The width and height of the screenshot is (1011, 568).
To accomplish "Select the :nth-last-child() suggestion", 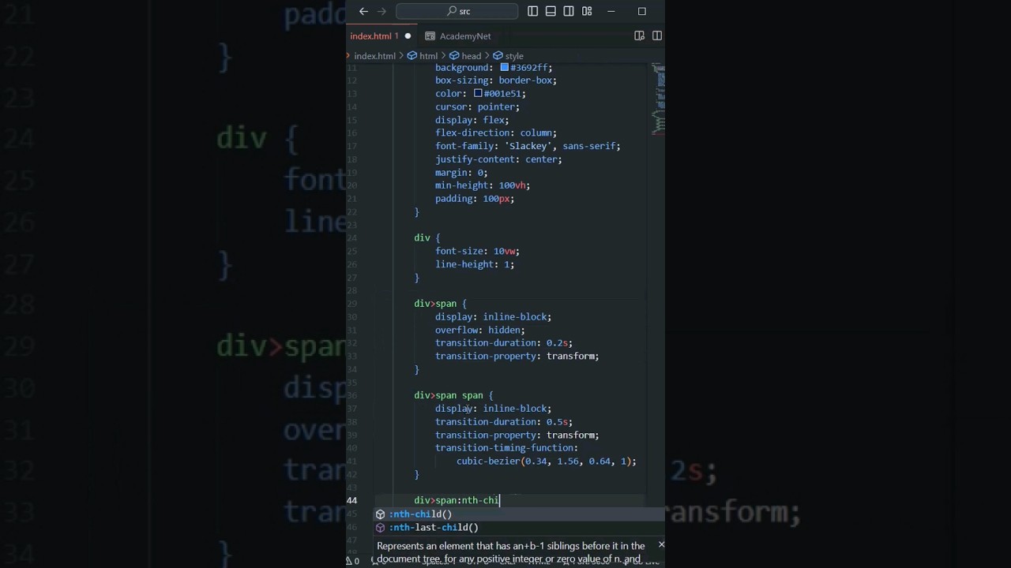I will click(434, 528).
